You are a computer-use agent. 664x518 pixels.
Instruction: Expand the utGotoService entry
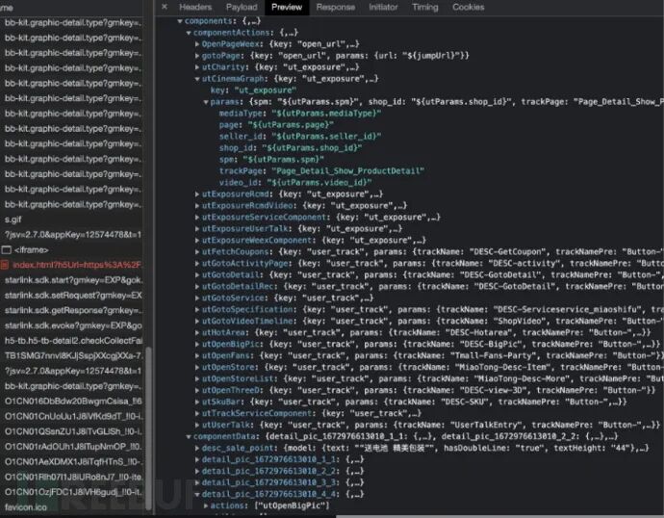pyautogui.click(x=197, y=298)
